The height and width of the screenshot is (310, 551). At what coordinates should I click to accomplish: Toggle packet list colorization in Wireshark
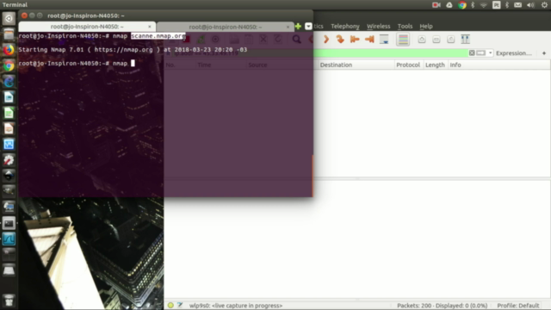[x=403, y=40]
